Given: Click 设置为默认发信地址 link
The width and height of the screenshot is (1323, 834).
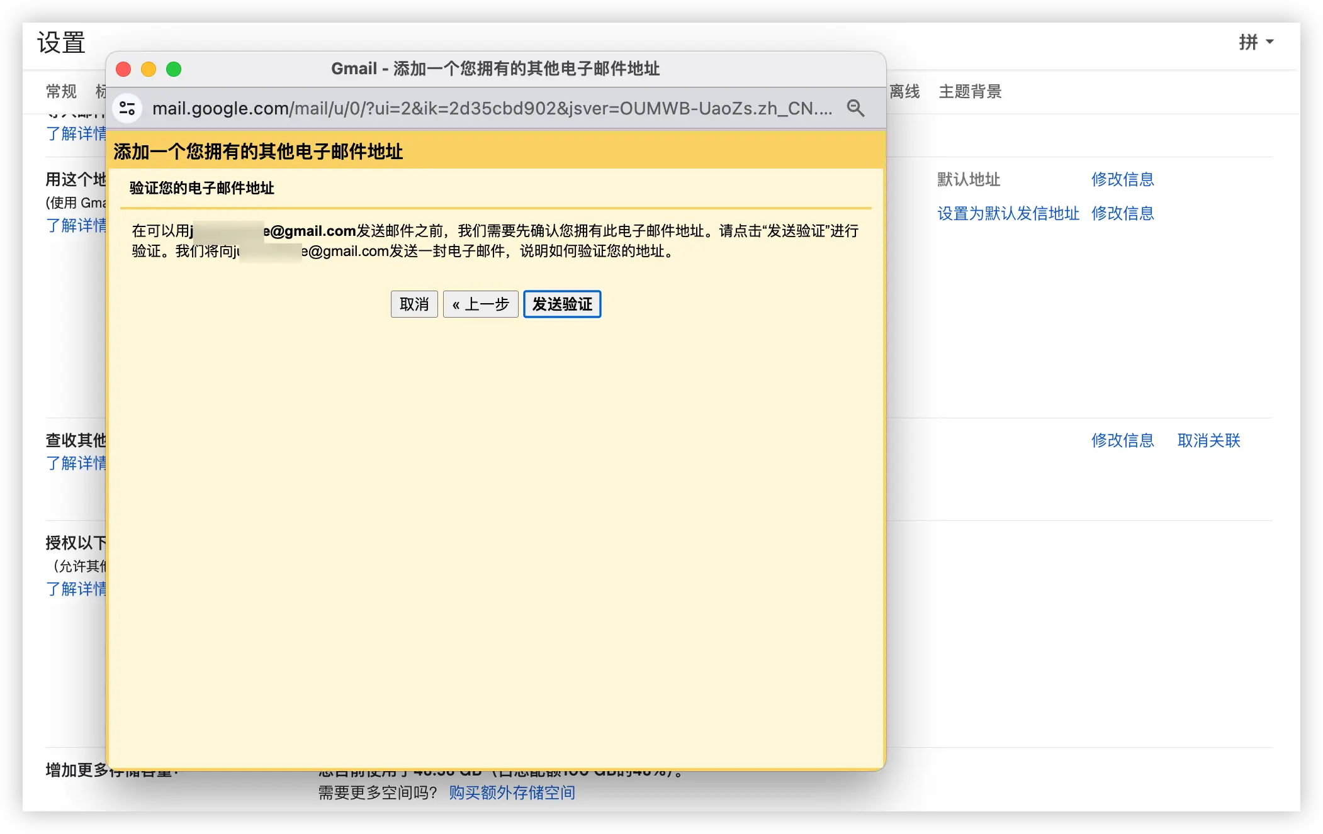Looking at the screenshot, I should (x=1008, y=214).
